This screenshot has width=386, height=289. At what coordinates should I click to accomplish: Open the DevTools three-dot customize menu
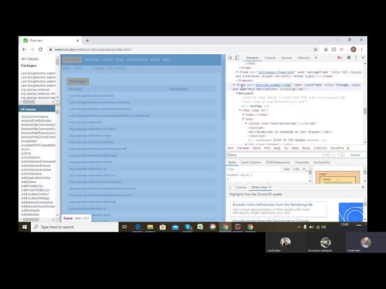[356, 58]
